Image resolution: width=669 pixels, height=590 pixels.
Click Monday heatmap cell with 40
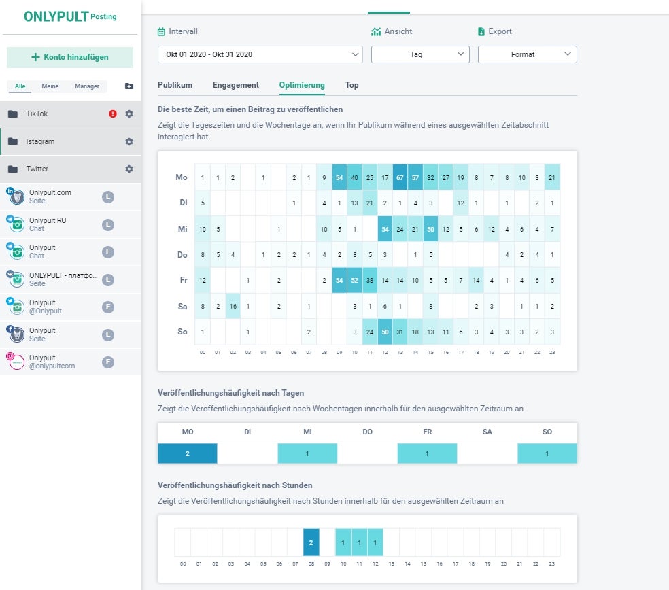coord(354,177)
